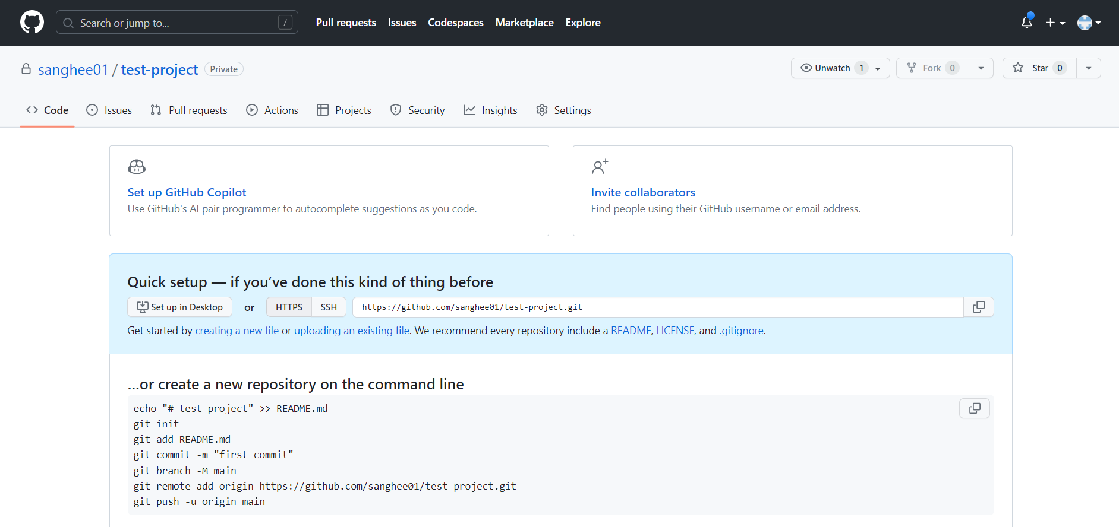The height and width of the screenshot is (527, 1119).
Task: Open the LICENSE link
Action: [x=675, y=331]
